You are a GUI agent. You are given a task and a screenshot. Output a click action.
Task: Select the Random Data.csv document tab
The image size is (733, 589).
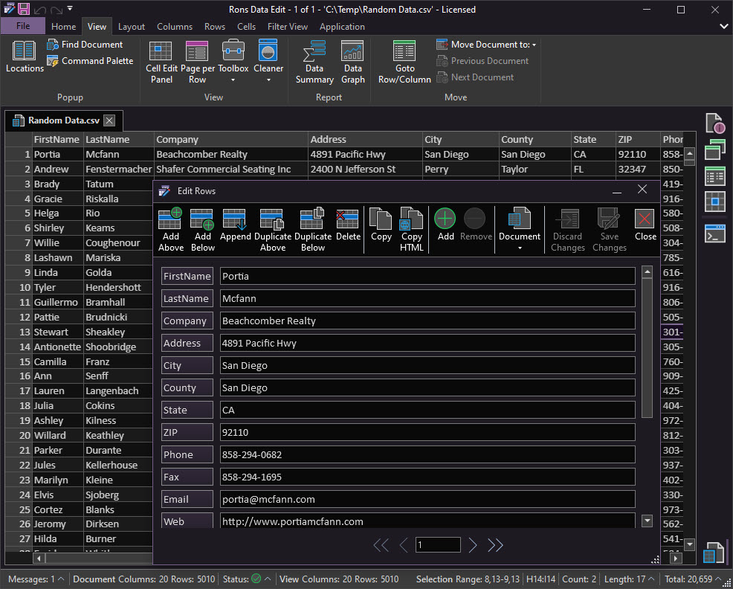[62, 120]
